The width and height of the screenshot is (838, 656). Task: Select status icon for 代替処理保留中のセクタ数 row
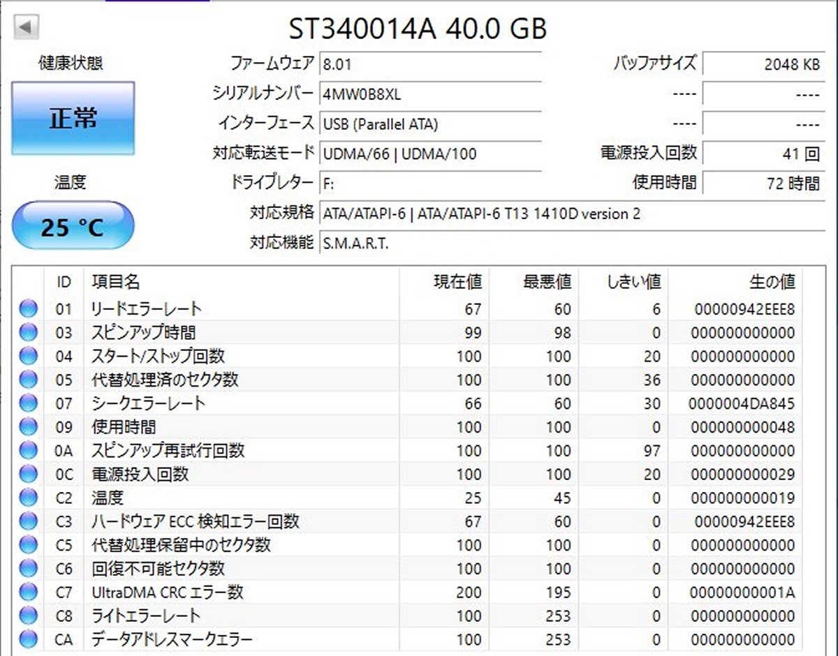pos(28,545)
